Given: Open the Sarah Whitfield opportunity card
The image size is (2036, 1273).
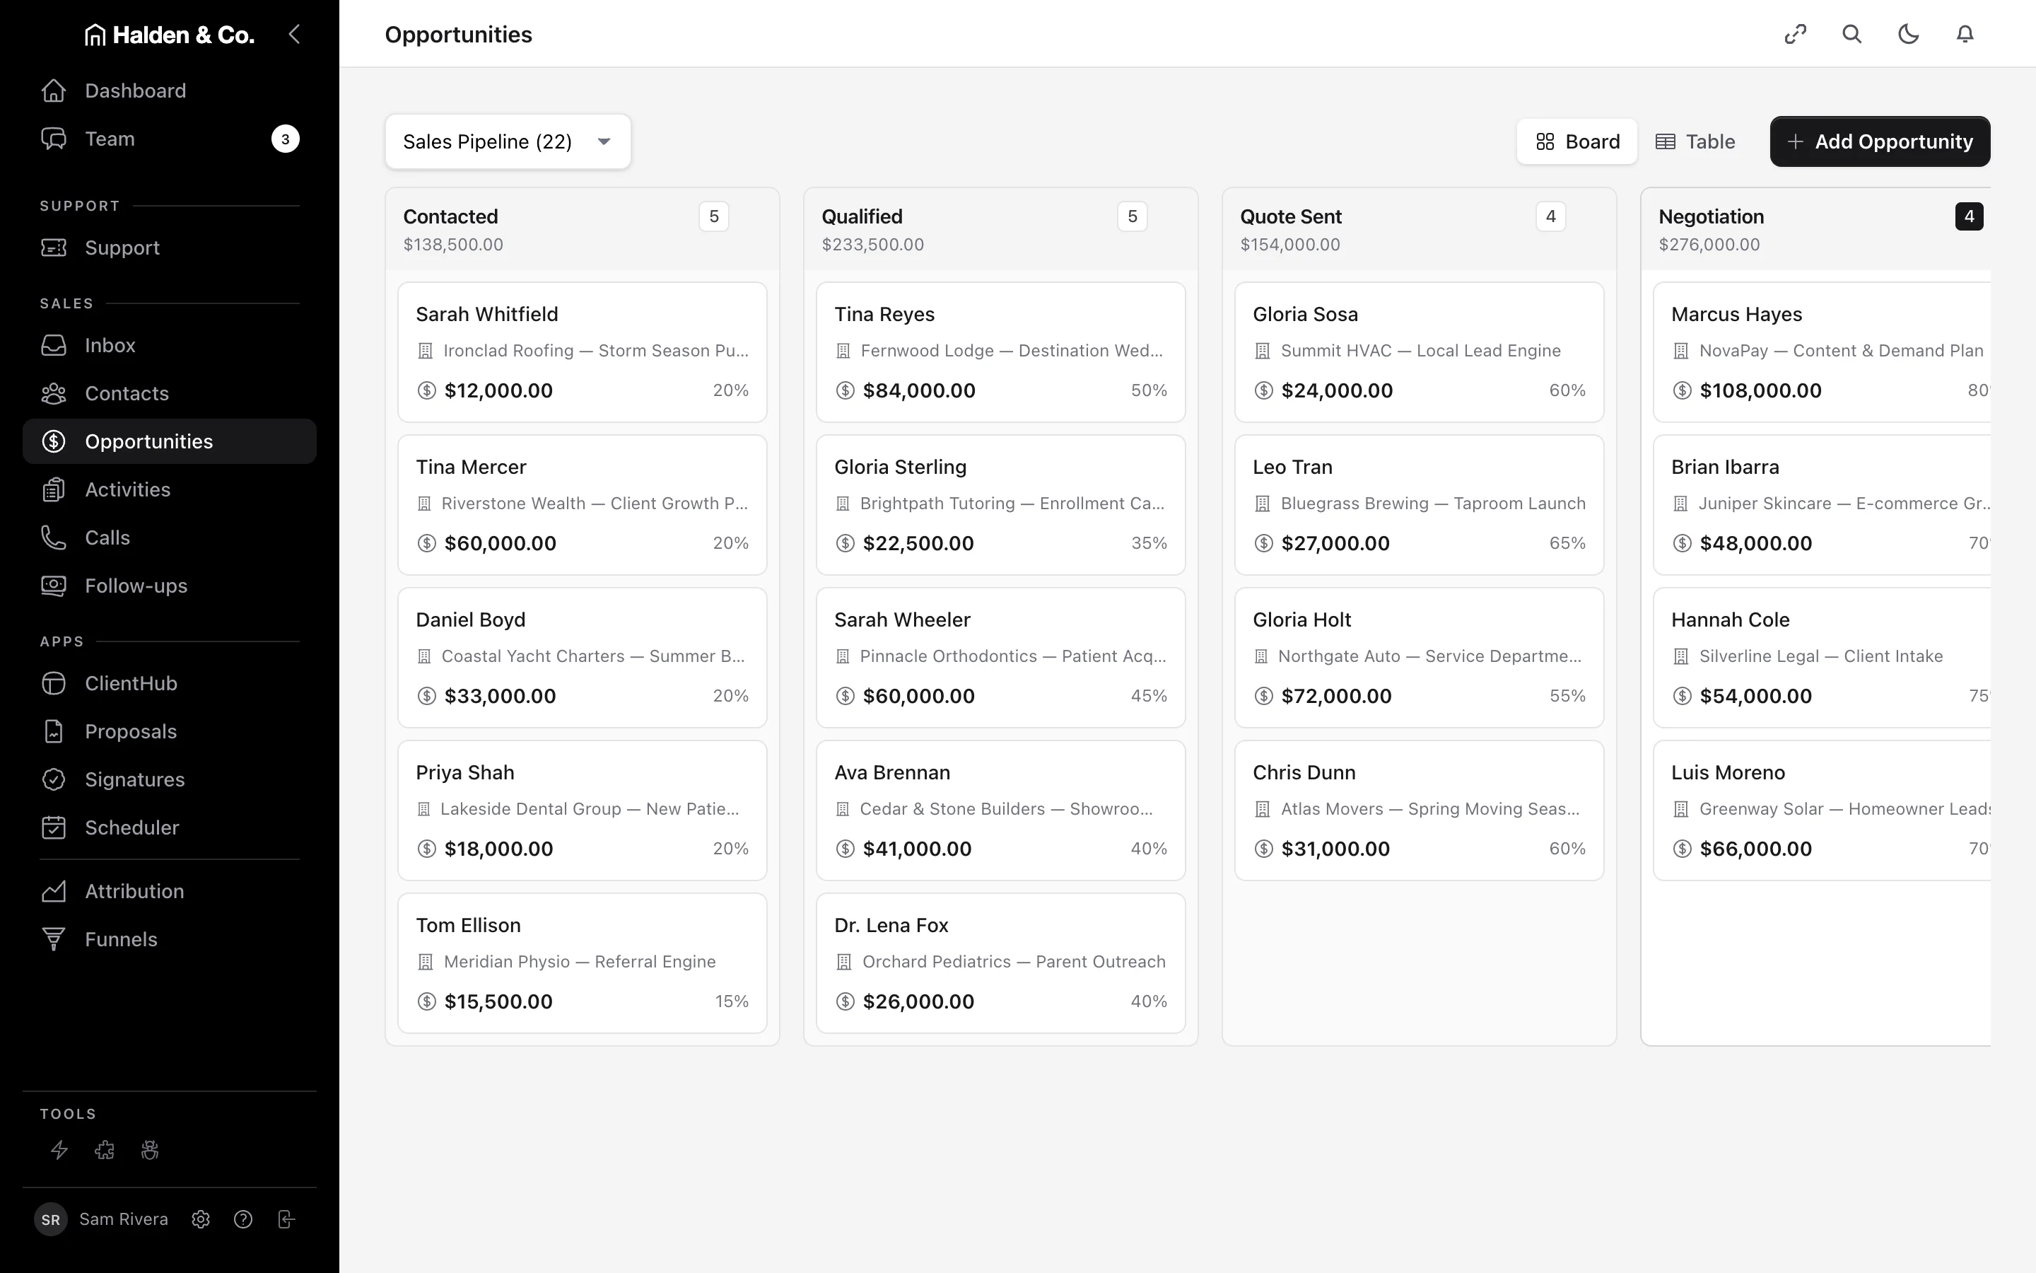Looking at the screenshot, I should (x=583, y=352).
